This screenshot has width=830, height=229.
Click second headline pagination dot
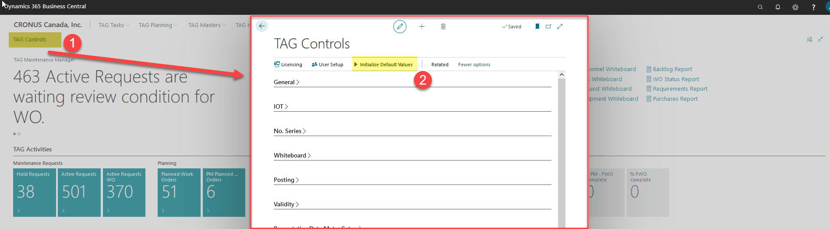(x=19, y=134)
